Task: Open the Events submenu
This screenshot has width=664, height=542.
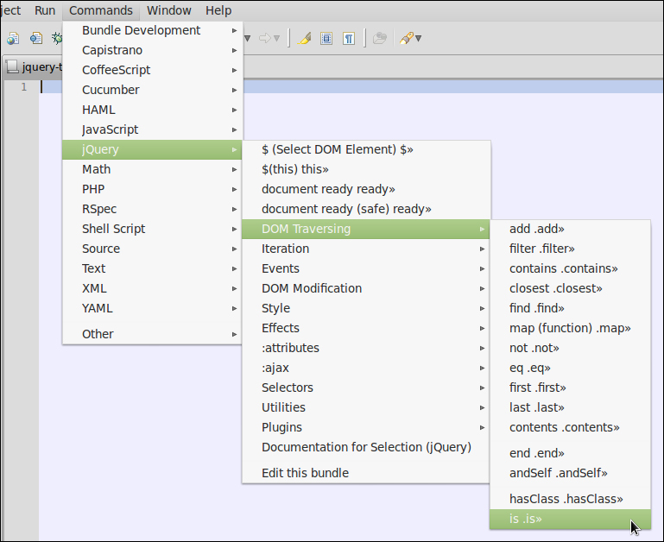Action: (366, 269)
